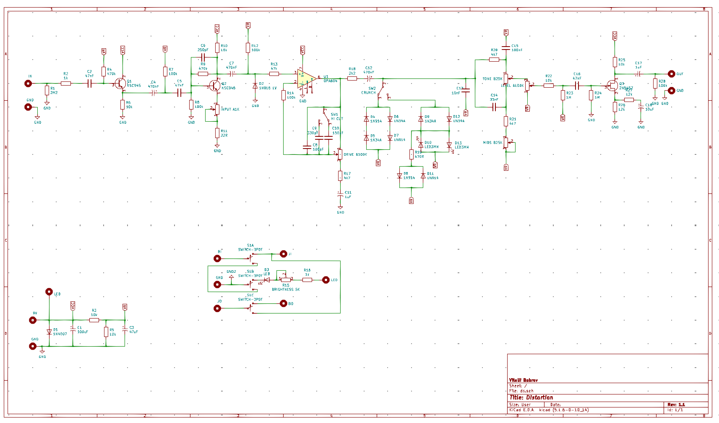This screenshot has height=423, width=719.
Task: Select the C3 47uF capacitor symbol
Action: (125, 329)
